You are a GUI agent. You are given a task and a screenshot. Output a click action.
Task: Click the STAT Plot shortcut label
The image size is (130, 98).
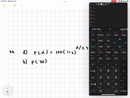(96, 29)
